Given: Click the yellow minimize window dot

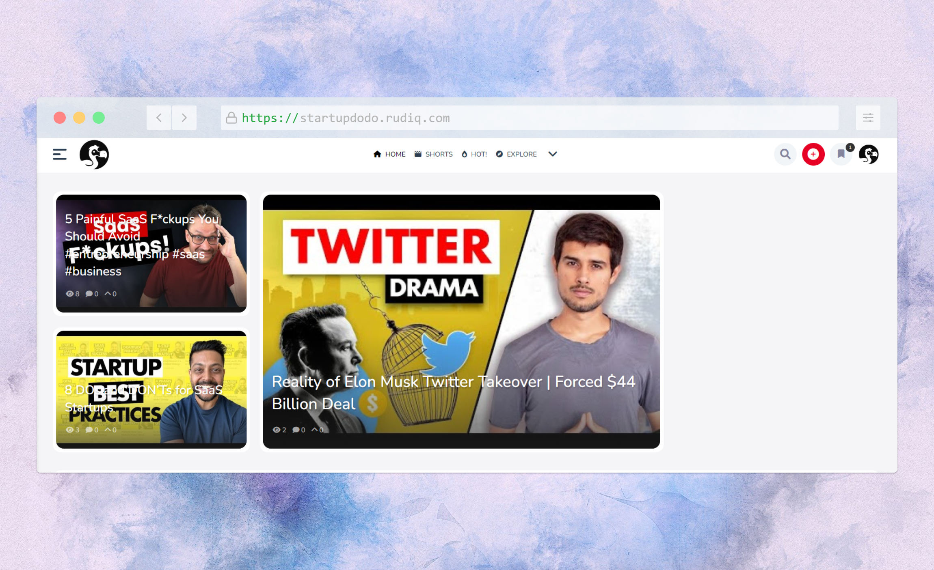Looking at the screenshot, I should pos(79,118).
